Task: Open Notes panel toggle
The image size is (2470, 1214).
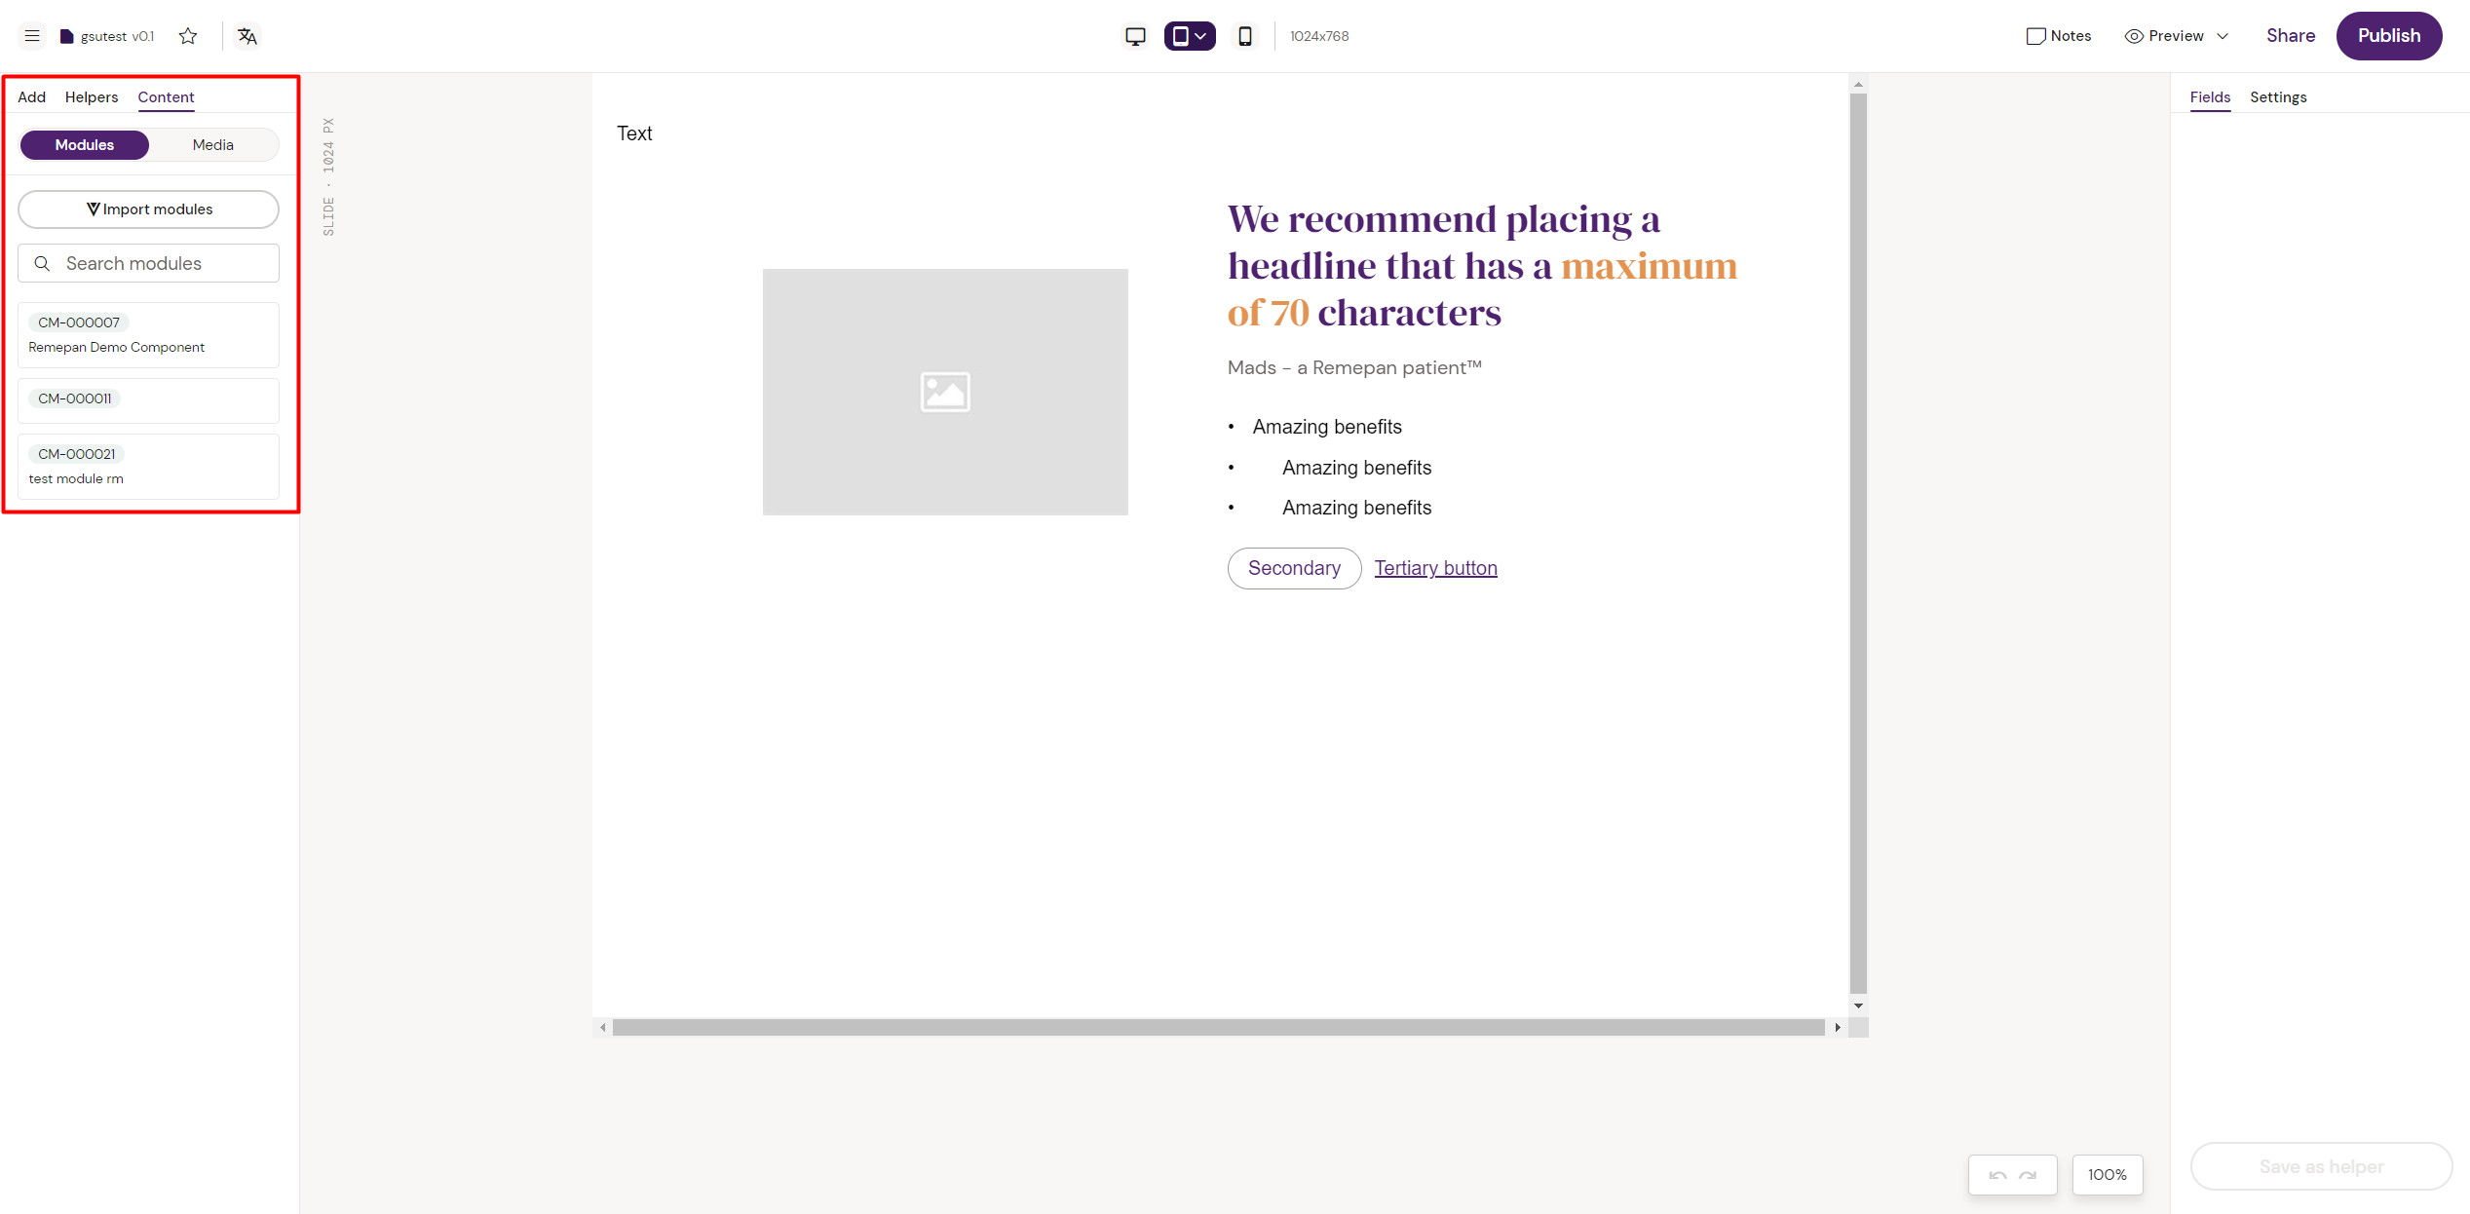Action: click(2058, 36)
